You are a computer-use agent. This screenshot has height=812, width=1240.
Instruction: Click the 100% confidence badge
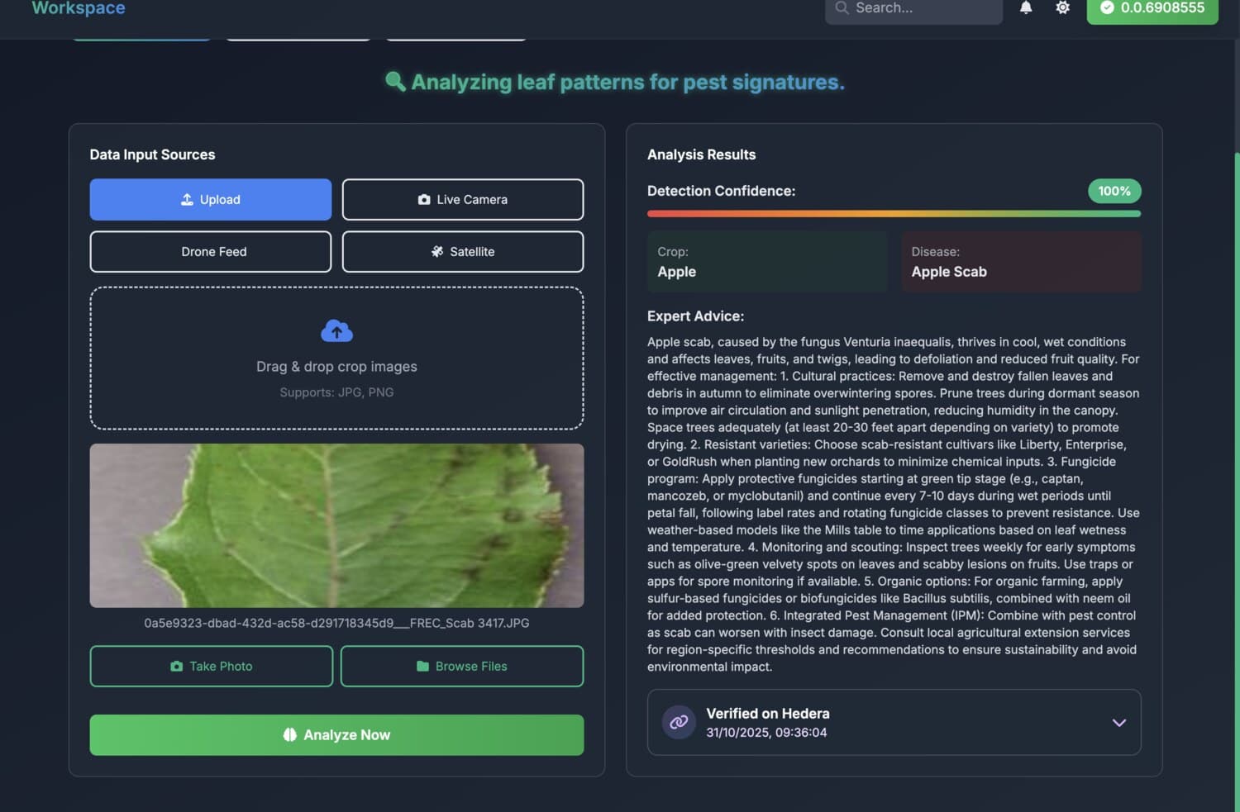pos(1114,191)
